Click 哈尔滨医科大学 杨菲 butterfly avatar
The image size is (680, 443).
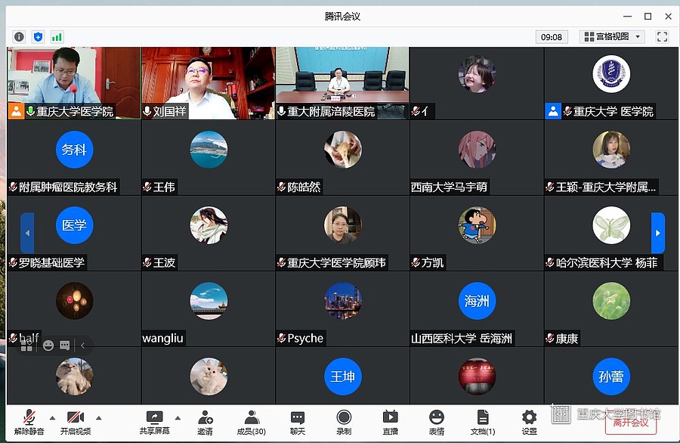(x=611, y=225)
